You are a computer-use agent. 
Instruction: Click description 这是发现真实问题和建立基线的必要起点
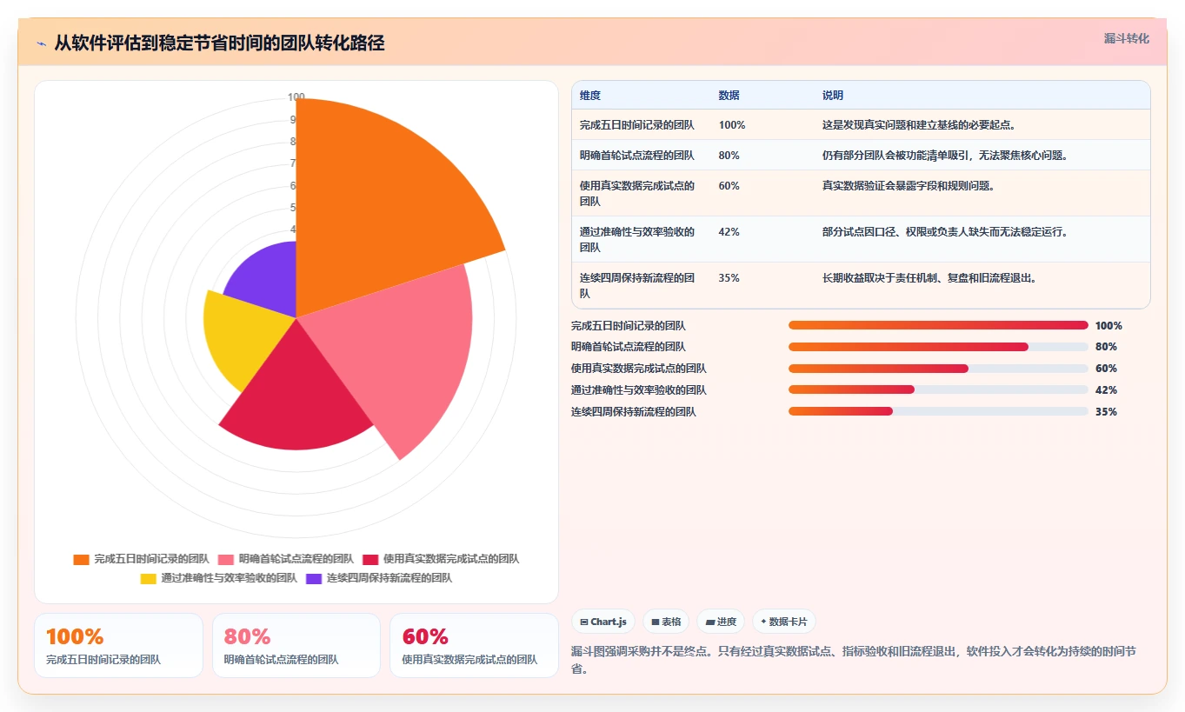point(919,125)
